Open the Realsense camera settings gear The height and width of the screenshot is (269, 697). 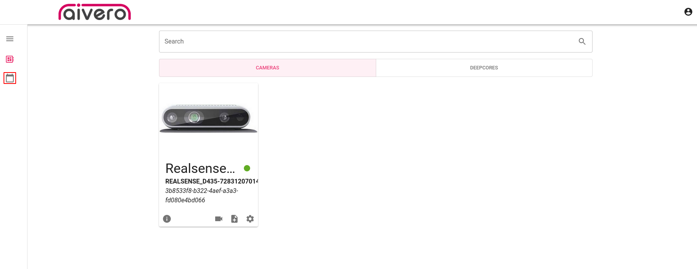250,219
